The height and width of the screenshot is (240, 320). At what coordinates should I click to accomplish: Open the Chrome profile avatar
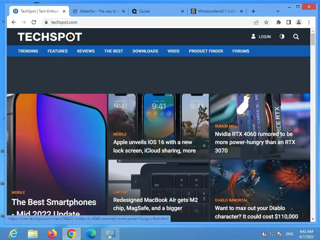click(x=299, y=22)
